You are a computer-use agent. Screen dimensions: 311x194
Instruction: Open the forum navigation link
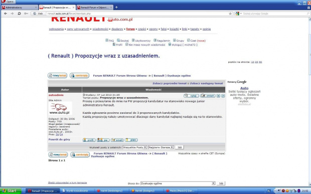click(130, 29)
